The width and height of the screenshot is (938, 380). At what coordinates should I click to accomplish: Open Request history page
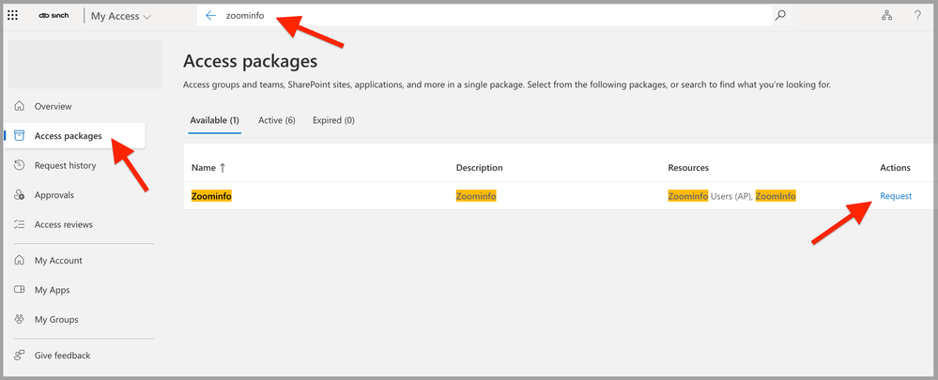(x=65, y=165)
